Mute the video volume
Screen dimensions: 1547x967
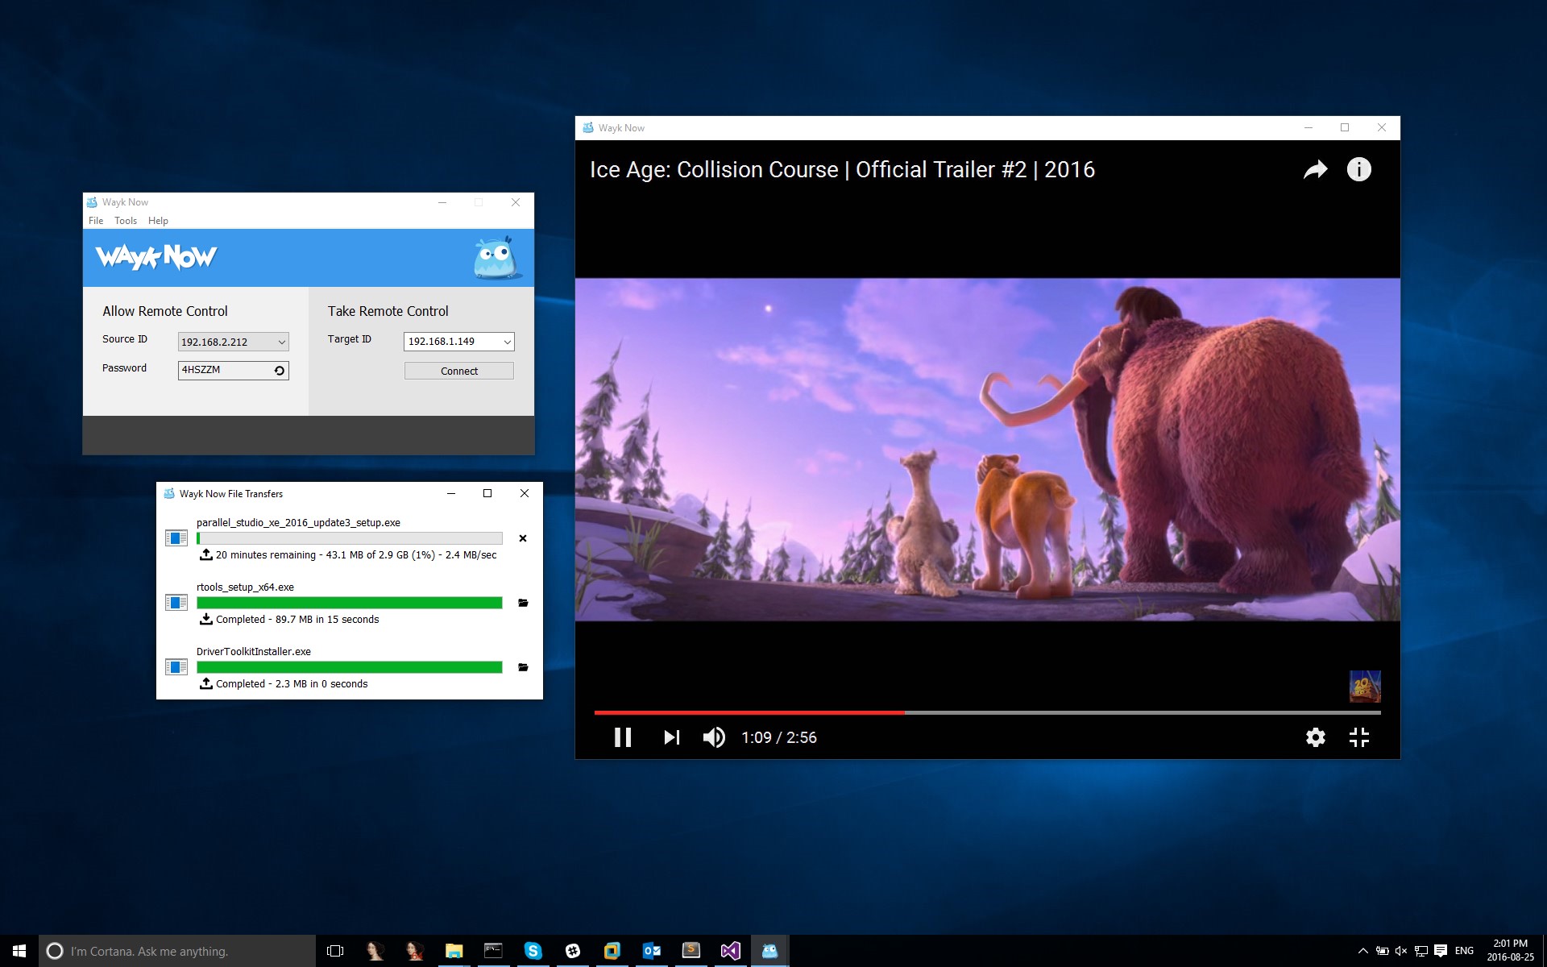tap(714, 737)
